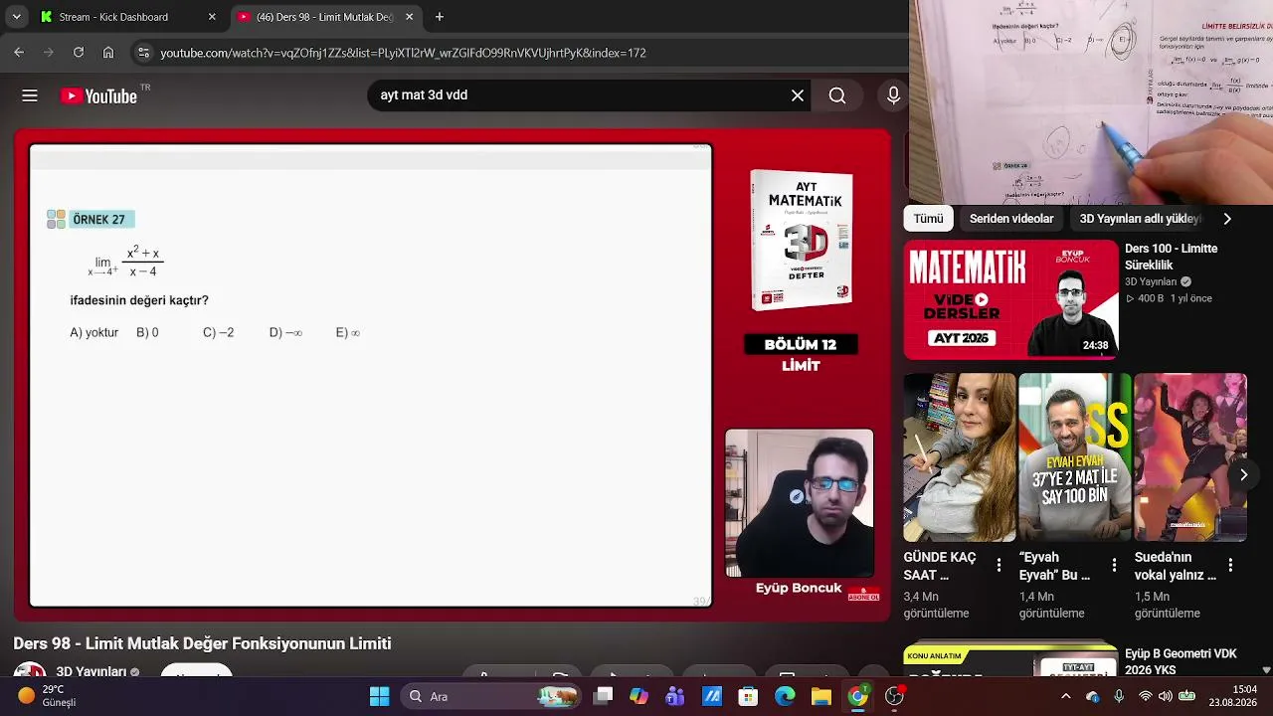Open options for GÜNDE KAÇ SAAT short
Screen dimensions: 1273x716
[x=1000, y=565]
